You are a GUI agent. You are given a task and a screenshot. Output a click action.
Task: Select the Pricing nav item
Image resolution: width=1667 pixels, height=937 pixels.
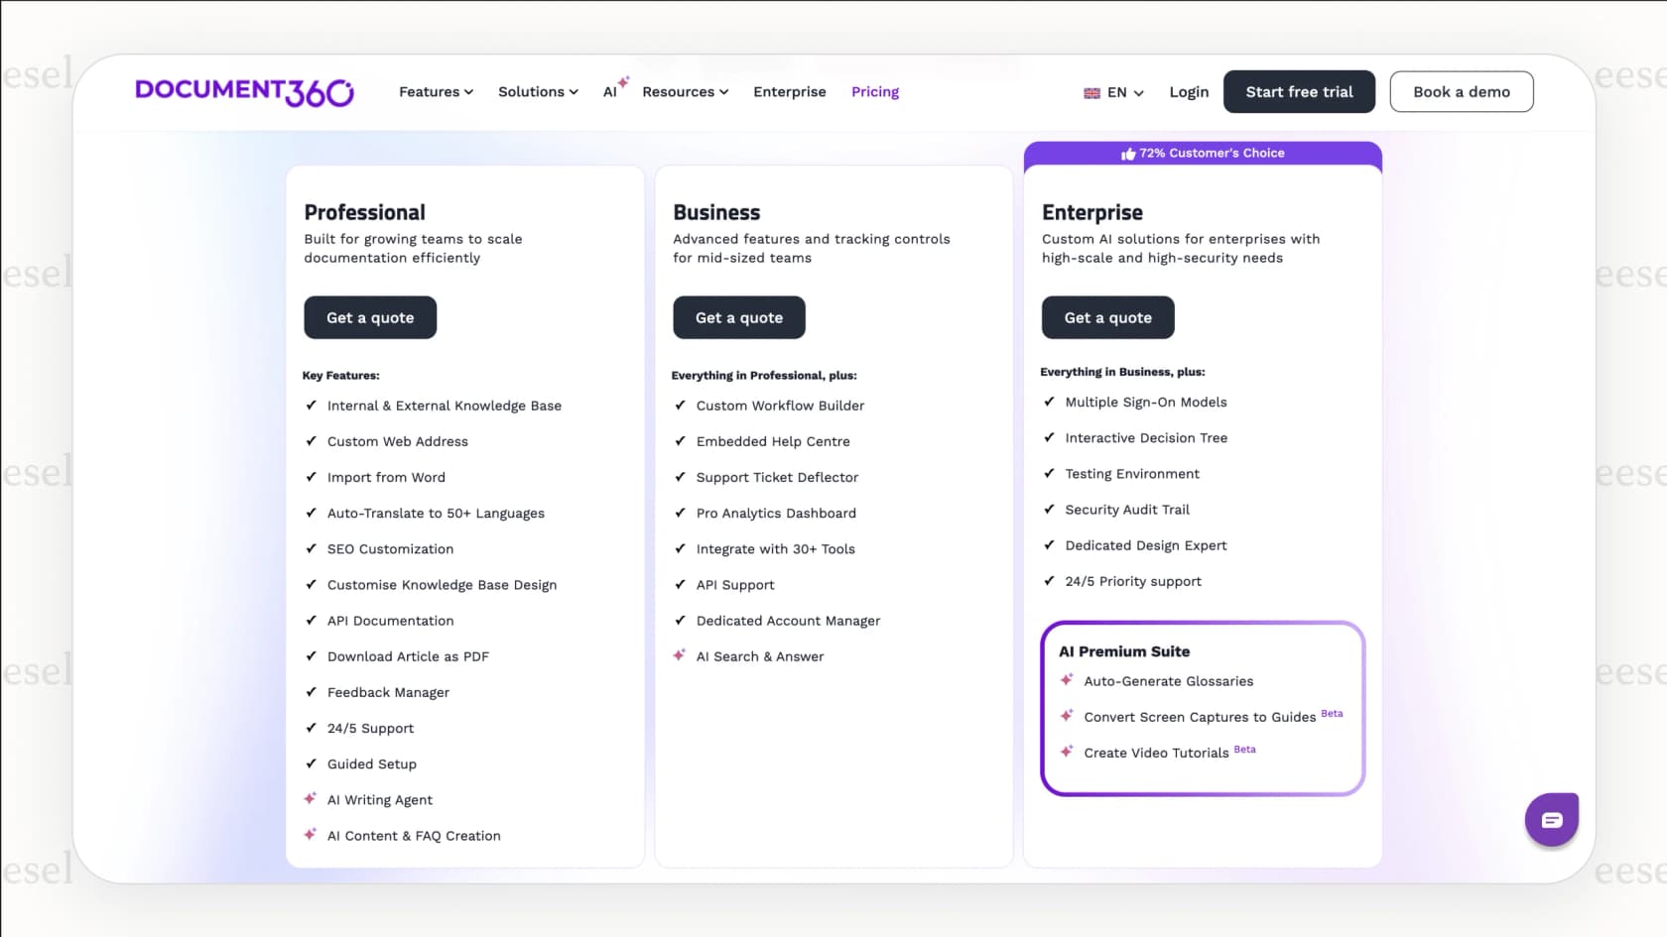point(875,92)
